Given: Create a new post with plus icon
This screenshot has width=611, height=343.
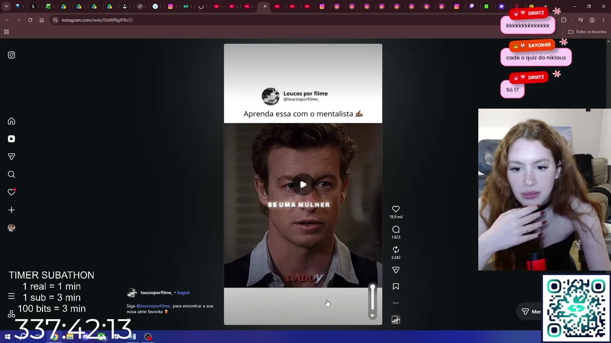Looking at the screenshot, I should click(x=11, y=210).
